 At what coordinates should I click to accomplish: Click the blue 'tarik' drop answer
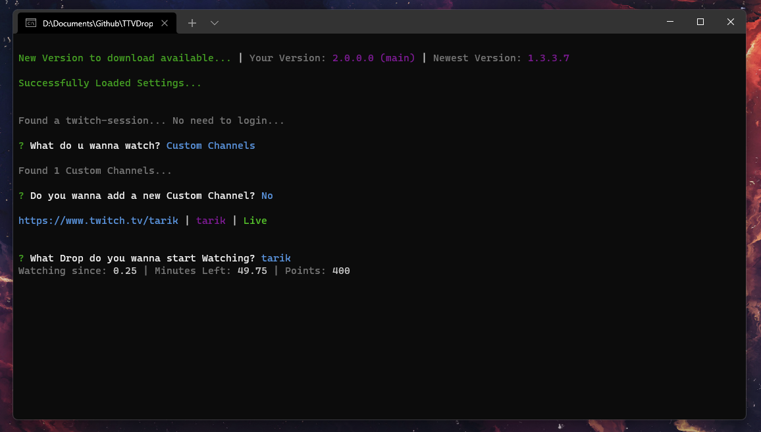tap(276, 257)
